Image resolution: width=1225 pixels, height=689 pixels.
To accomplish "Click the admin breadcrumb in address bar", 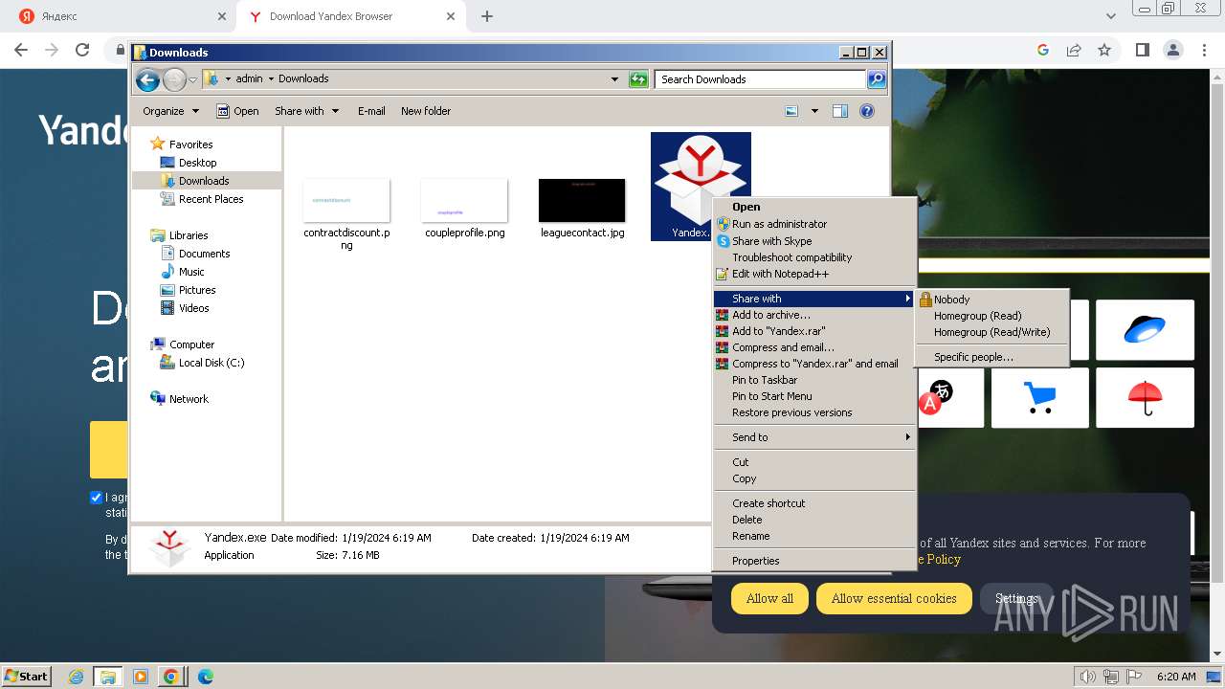I will click(x=249, y=78).
